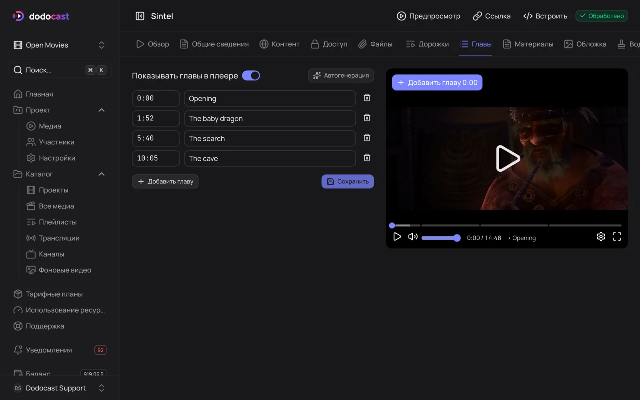The image size is (640, 400).
Task: Click the 10:05 chapter time field
Action: coord(156,158)
